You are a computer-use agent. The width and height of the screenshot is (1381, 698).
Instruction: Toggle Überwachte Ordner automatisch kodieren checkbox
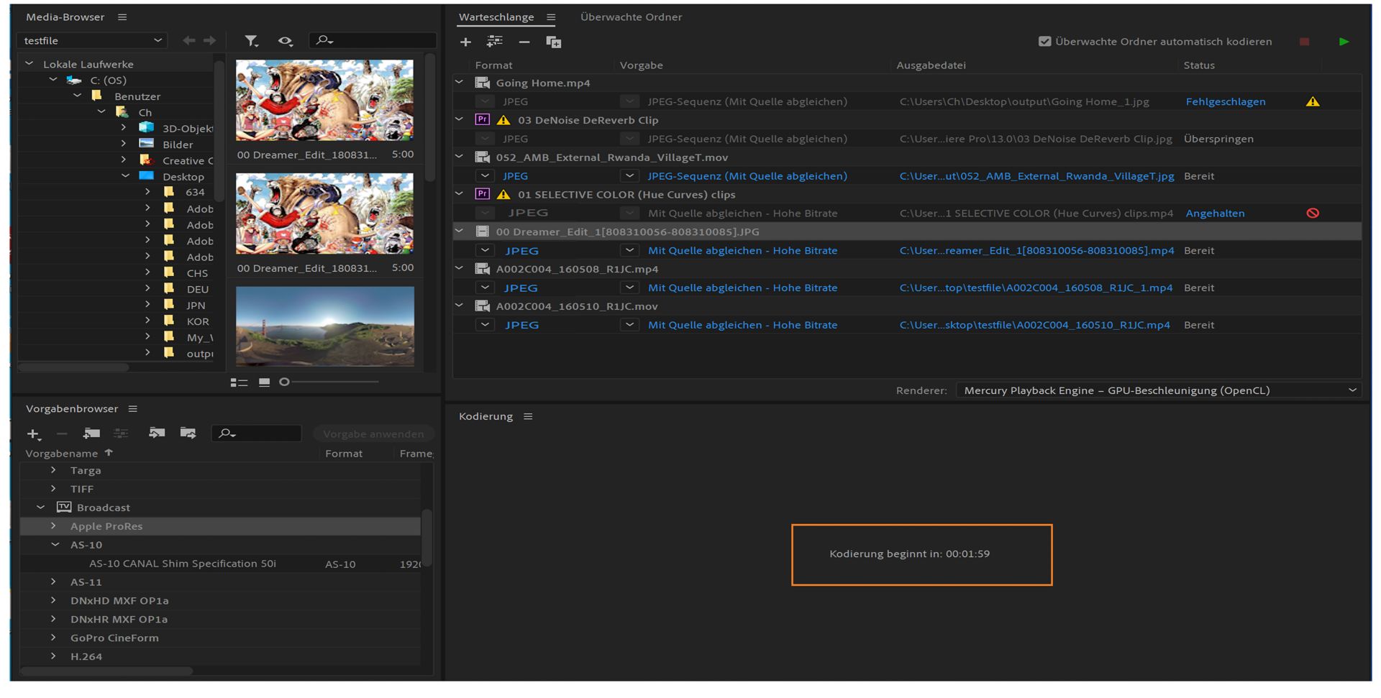coord(1044,42)
